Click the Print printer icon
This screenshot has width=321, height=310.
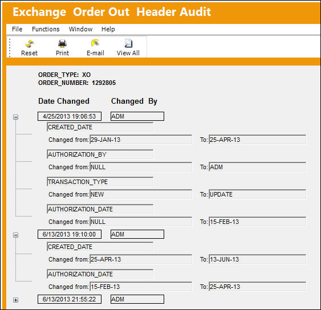pos(62,43)
